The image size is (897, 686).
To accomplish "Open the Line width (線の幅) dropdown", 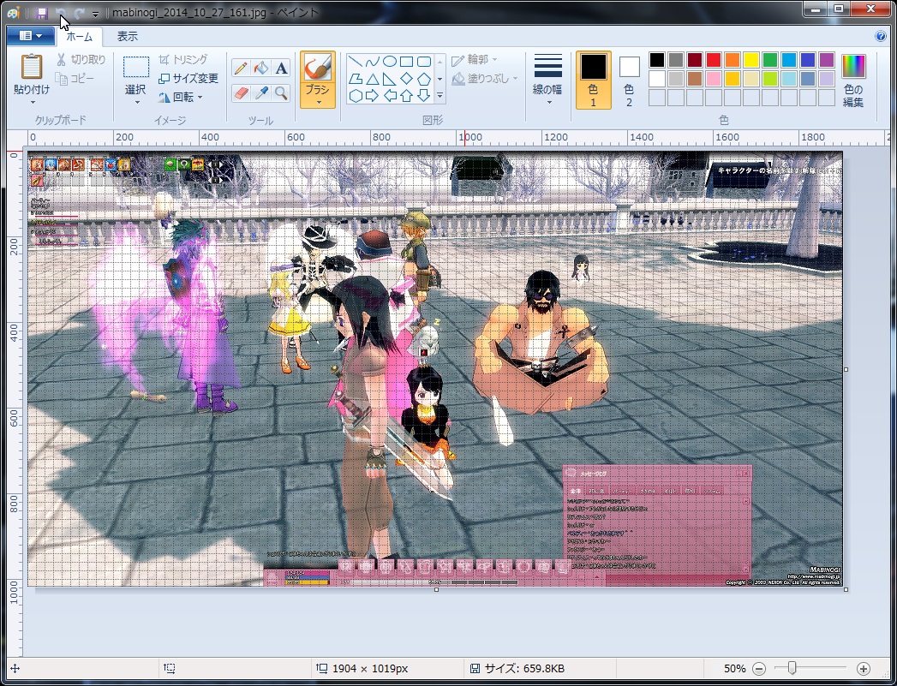I will [x=547, y=81].
